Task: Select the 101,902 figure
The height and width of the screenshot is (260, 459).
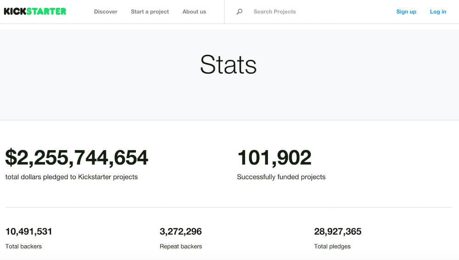Action: (x=274, y=158)
